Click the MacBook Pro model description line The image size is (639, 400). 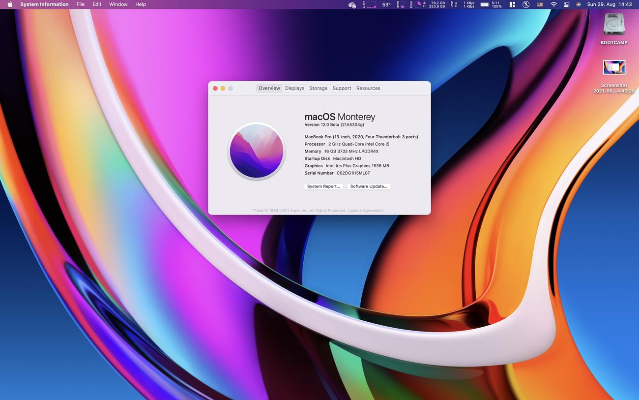tap(361, 137)
